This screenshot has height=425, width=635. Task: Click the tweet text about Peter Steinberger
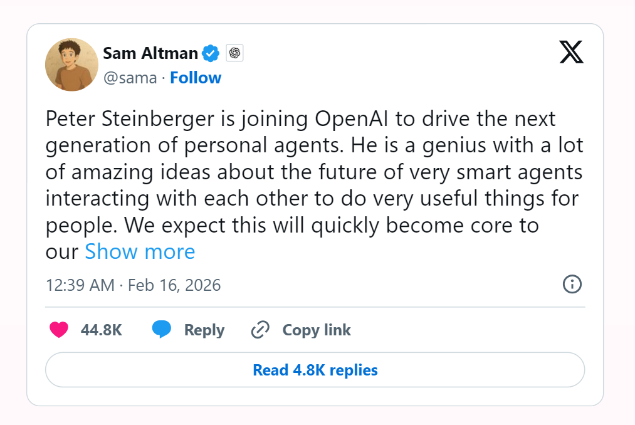click(314, 185)
